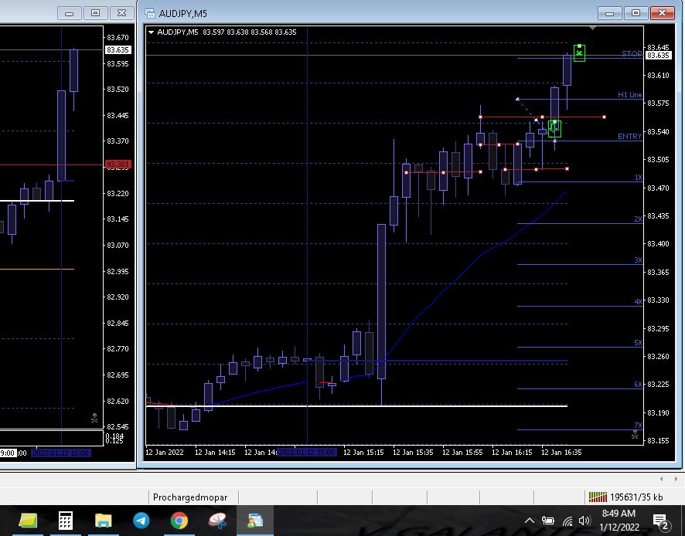The image size is (685, 536).
Task: Click the 12 Jan 15:55 time label
Action: pyautogui.click(x=462, y=452)
